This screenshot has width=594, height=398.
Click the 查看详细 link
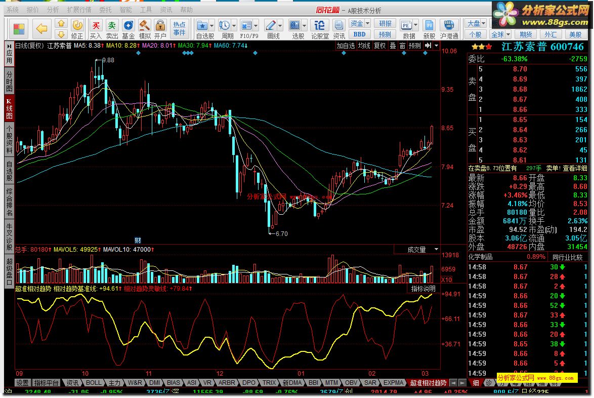[575, 168]
